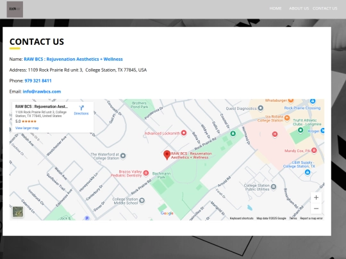Screen dimensions: 346x259
Task: Go to ABOUT US page
Action: pyautogui.click(x=299, y=8)
